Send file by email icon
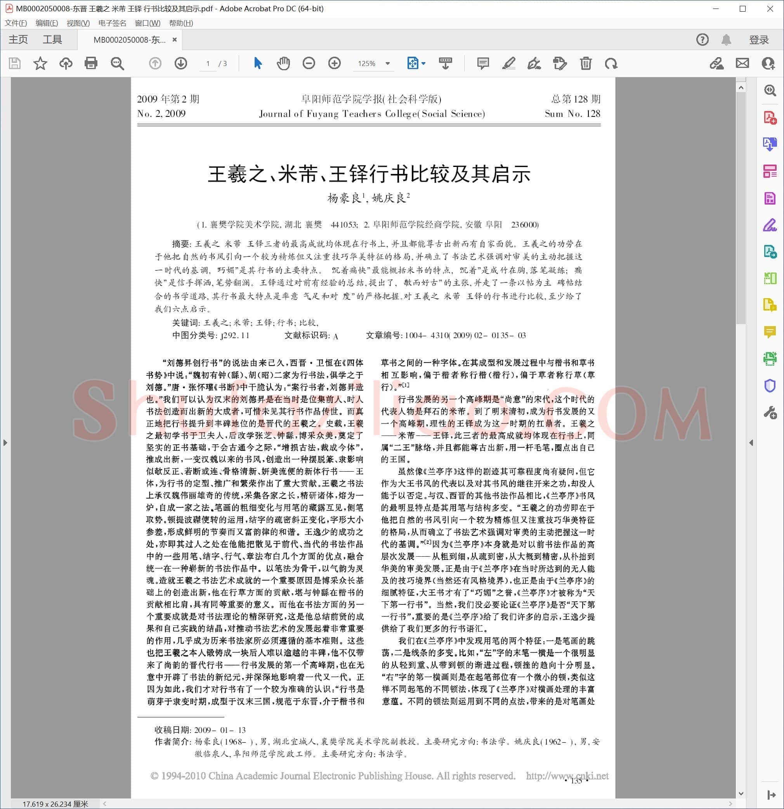This screenshot has width=784, height=809. click(742, 63)
